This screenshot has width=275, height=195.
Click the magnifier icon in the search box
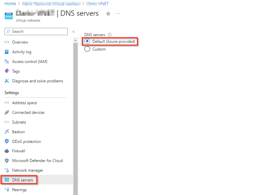click(8, 32)
